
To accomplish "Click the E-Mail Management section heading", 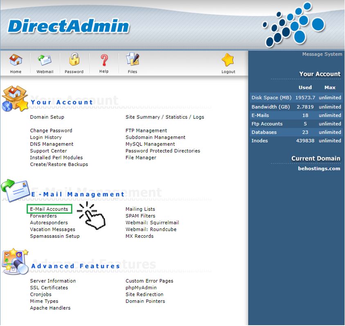I will tap(78, 194).
